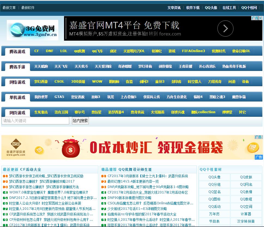Click the arrow circle on the MT4 ad

(225, 28)
